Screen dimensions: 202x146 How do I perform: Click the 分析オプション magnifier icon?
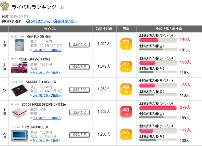[x=28, y=21]
